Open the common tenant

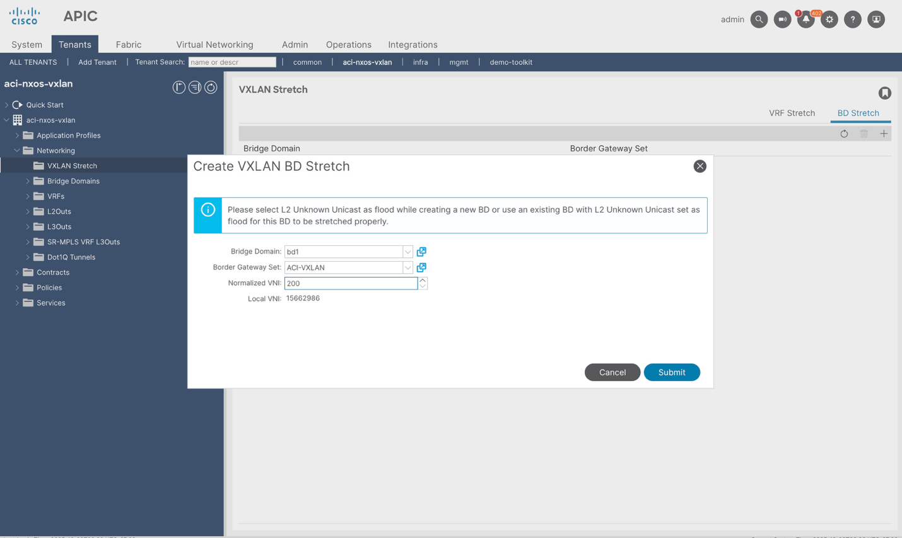307,62
